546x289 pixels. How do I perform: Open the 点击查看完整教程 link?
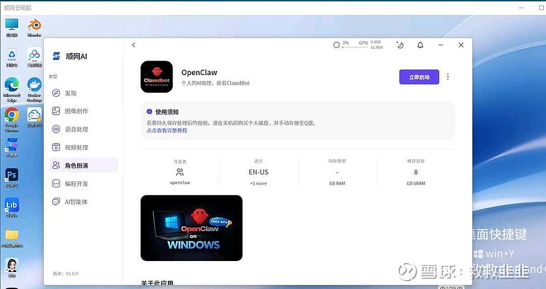tap(167, 130)
